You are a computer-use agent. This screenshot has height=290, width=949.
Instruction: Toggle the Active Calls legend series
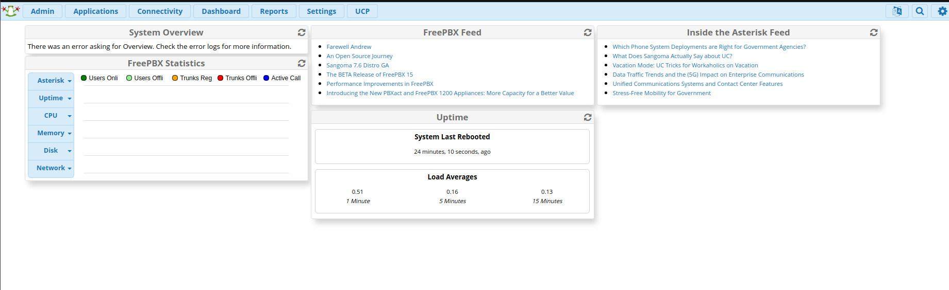pyautogui.click(x=282, y=78)
